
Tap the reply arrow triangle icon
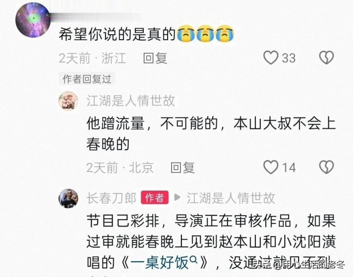point(177,198)
